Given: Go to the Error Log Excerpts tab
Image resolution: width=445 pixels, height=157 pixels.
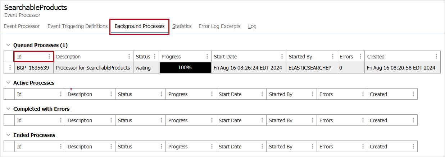Looking at the screenshot, I should click(219, 26).
